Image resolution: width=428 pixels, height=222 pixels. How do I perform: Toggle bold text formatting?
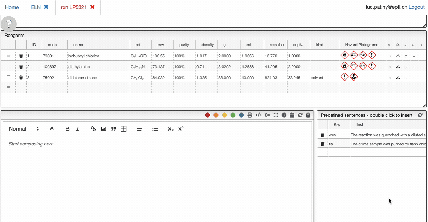(x=67, y=129)
